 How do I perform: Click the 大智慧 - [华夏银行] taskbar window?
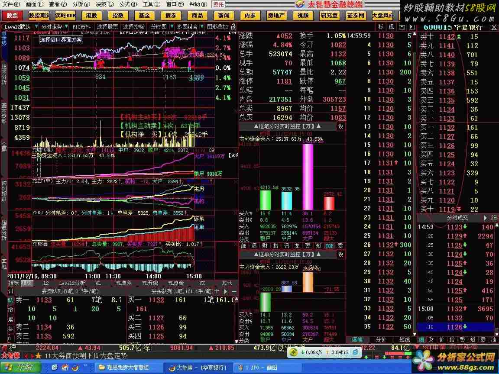point(198,368)
